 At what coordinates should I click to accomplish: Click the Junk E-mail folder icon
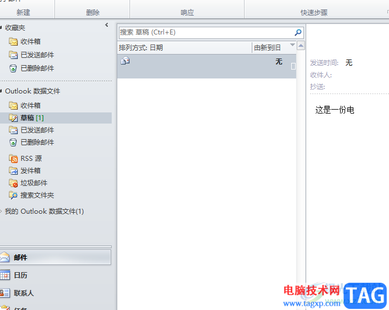[x=13, y=183]
